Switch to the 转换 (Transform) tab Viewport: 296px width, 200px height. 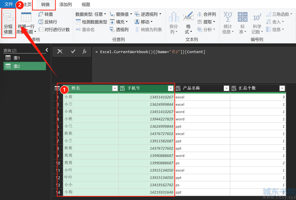coord(45,5)
